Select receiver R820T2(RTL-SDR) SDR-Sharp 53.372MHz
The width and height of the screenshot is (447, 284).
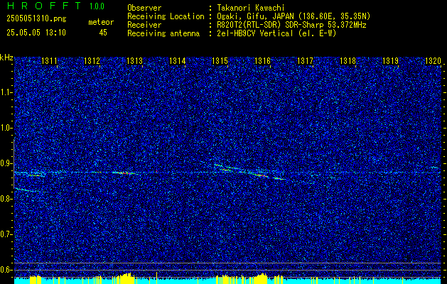click(x=291, y=25)
